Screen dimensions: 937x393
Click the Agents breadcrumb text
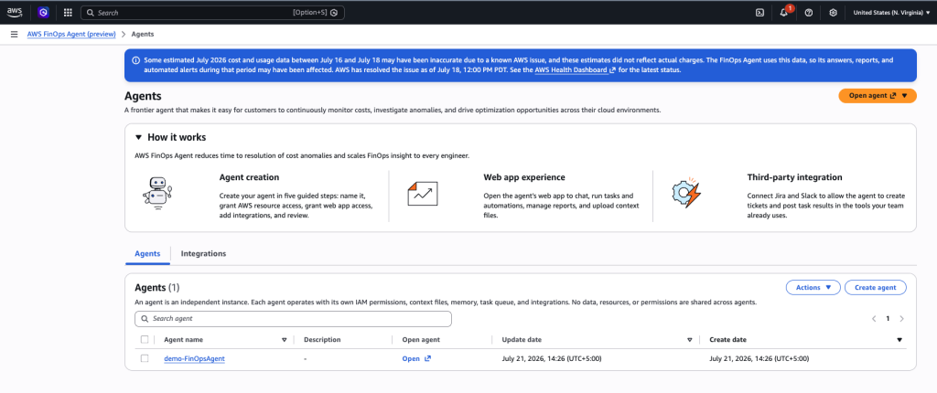pyautogui.click(x=142, y=34)
